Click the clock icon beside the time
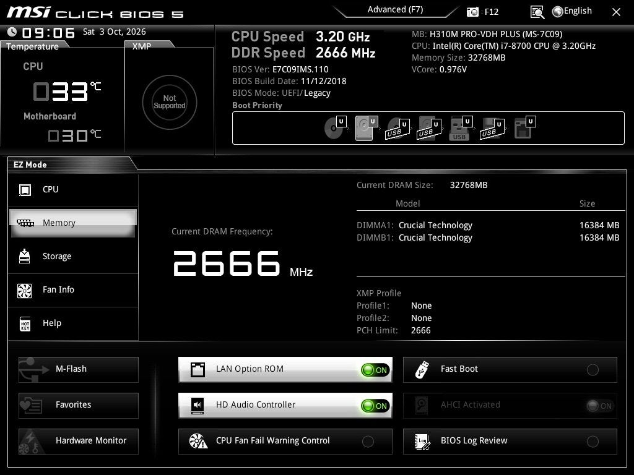Screen dimensions: 634x475 (12, 32)
